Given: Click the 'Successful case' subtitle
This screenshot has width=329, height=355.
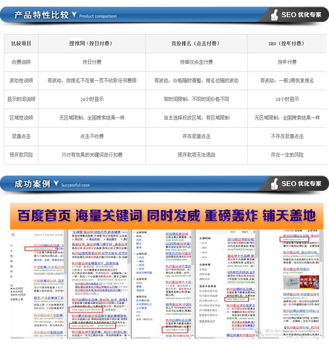Looking at the screenshot, I should [x=75, y=185].
